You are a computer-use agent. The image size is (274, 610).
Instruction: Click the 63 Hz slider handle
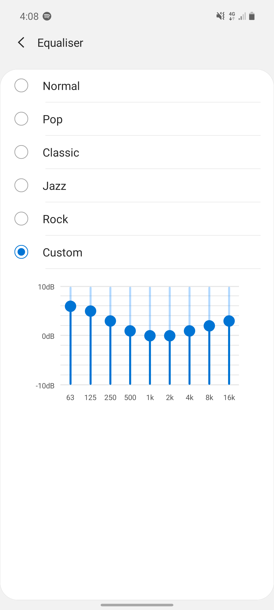click(71, 306)
